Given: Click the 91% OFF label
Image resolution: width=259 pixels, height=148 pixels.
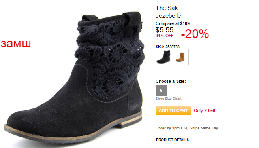Looking at the screenshot, I should coord(165,36).
